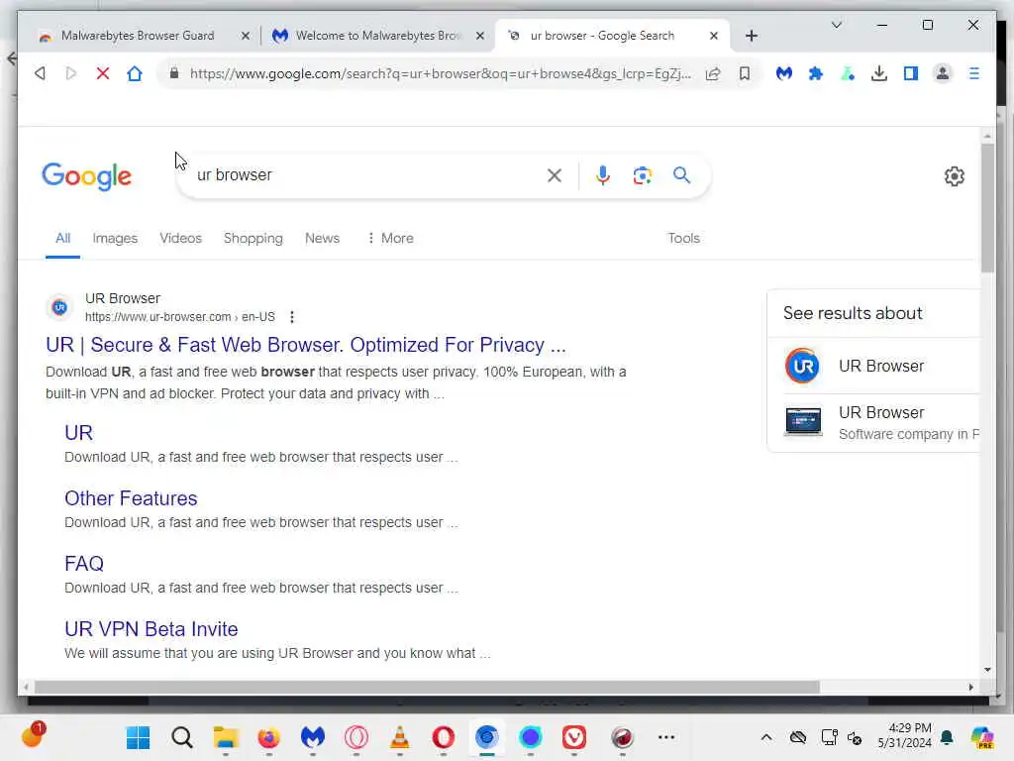Open File Explorer from the taskbar
The image size is (1014, 761).
coord(225,737)
